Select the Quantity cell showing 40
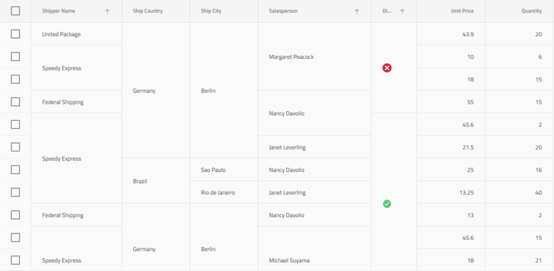Image resolution: width=554 pixels, height=271 pixels. coord(538,193)
